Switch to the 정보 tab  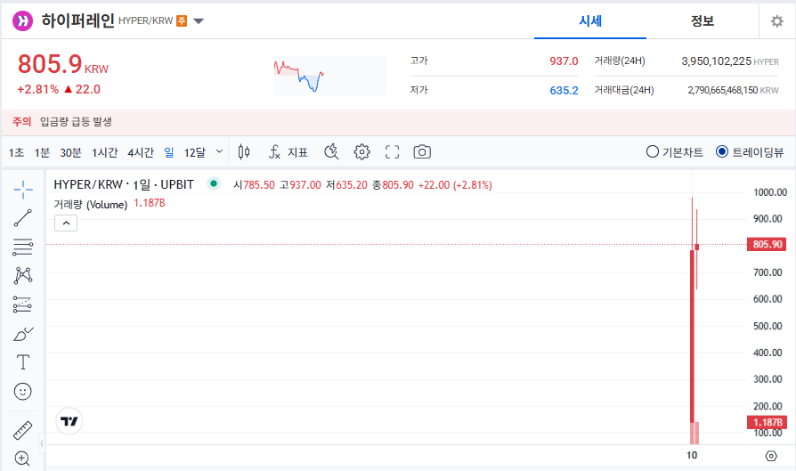(x=703, y=20)
